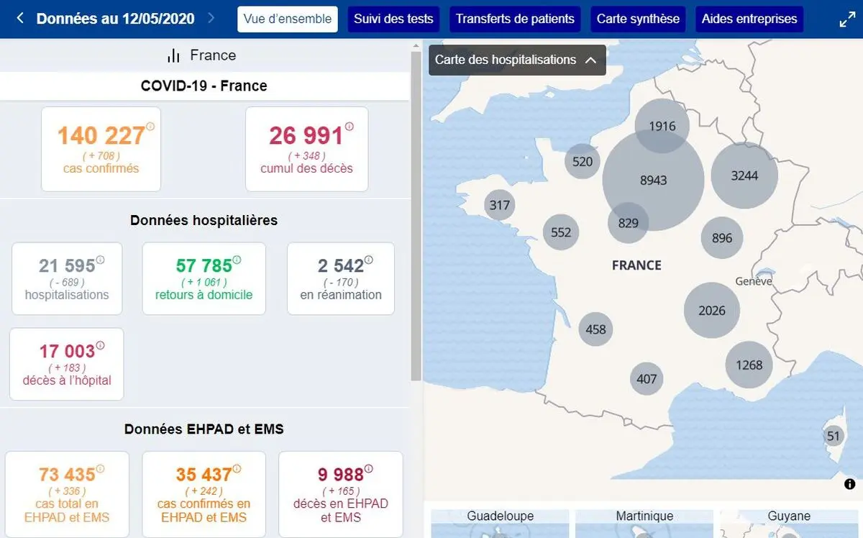The image size is (863, 538).
Task: Select the Vue d'ensemble tab
Action: click(288, 19)
